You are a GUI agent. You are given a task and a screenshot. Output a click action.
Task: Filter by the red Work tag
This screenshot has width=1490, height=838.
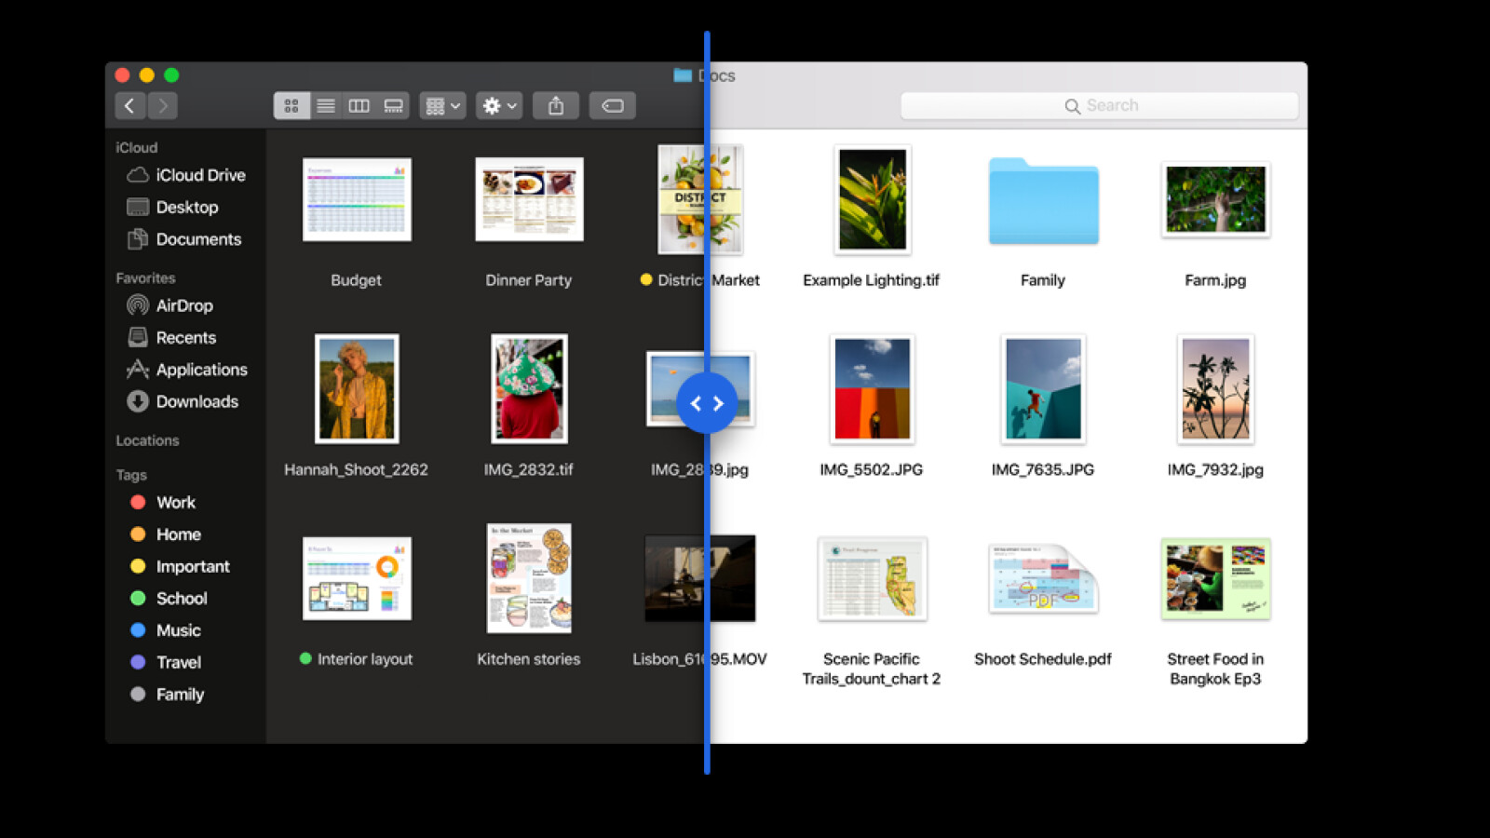[x=175, y=503]
